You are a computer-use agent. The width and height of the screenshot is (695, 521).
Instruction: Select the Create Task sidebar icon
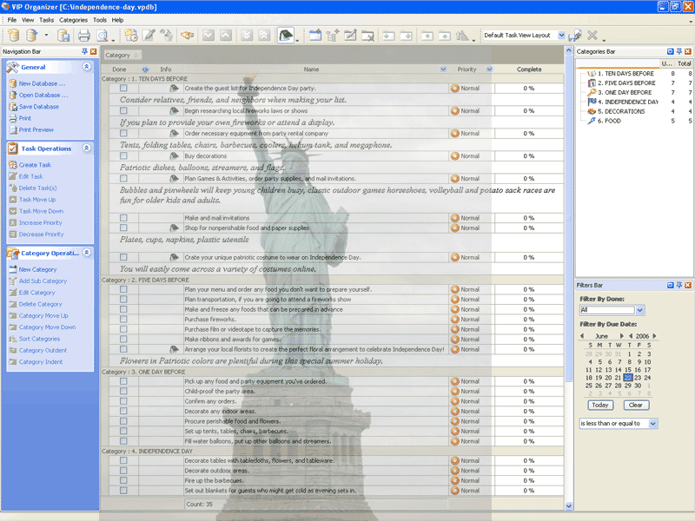click(x=12, y=165)
